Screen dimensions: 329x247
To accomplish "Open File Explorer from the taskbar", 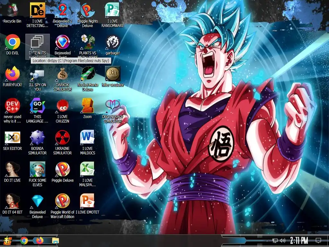I will point(56,241).
